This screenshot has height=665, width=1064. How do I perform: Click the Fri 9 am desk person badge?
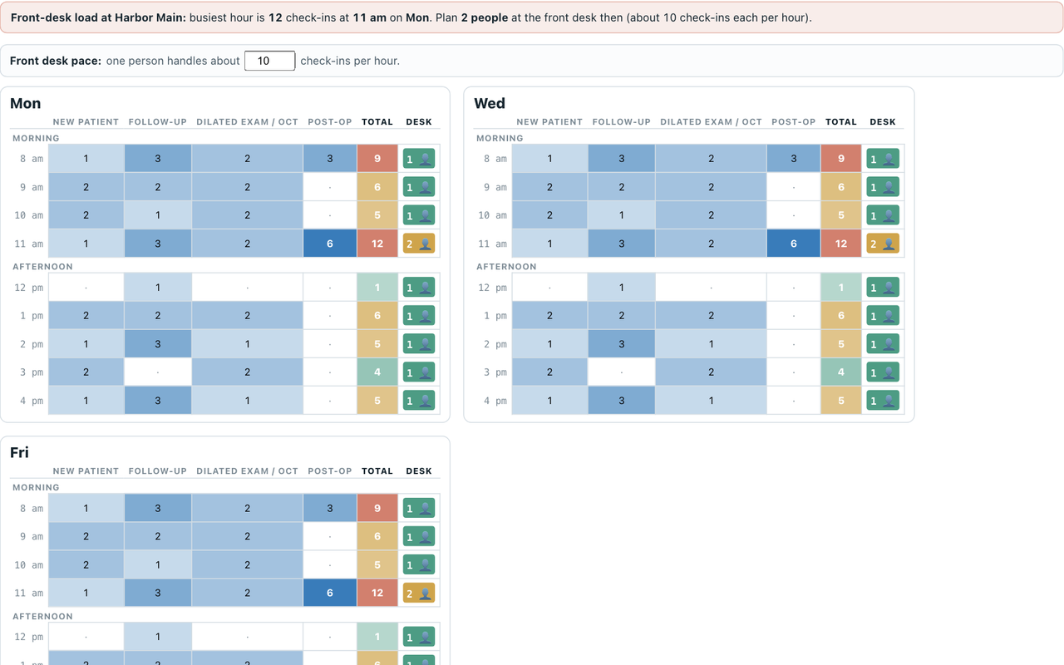pyautogui.click(x=419, y=536)
